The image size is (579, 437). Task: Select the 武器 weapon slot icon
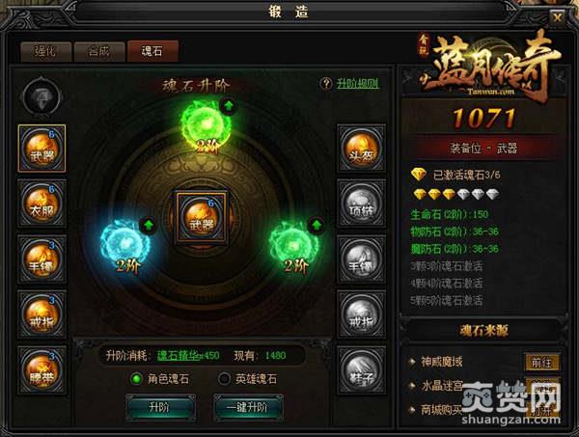pyautogui.click(x=41, y=149)
